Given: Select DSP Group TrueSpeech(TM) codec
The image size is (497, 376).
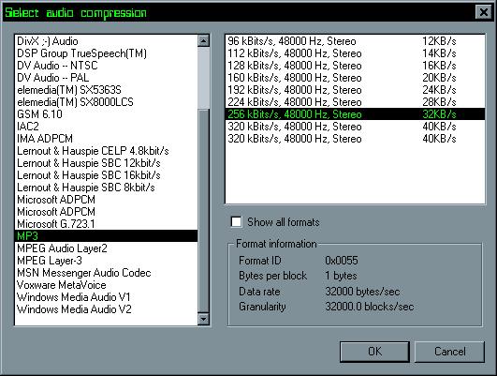Looking at the screenshot, I should tap(106, 53).
